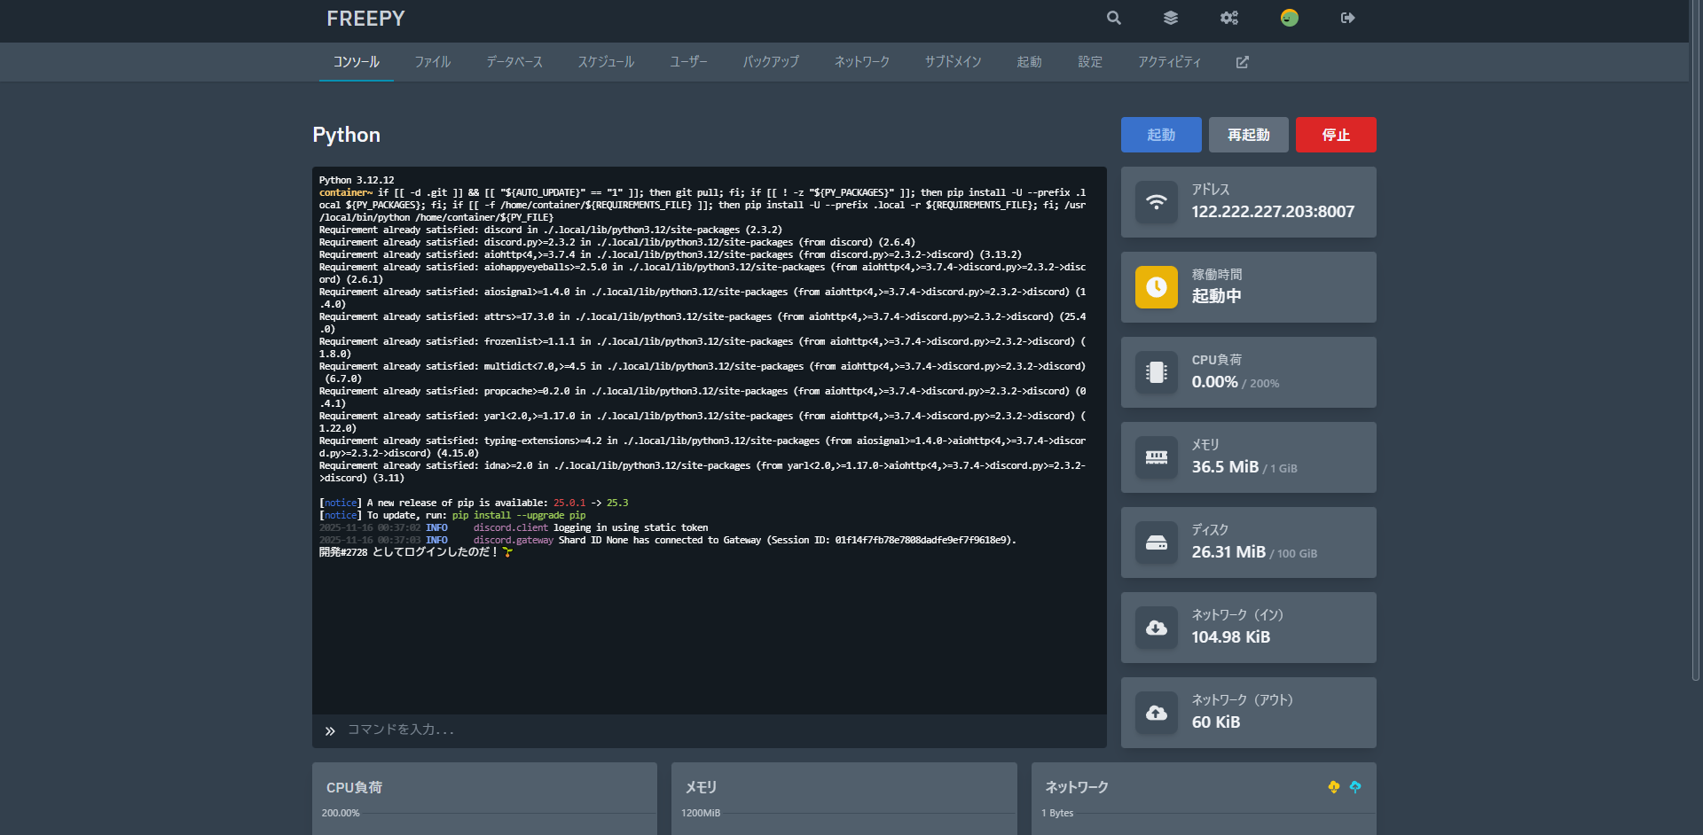Screen dimensions: 1703x835
Task: Click the search magnifier icon in header
Action: [1114, 18]
